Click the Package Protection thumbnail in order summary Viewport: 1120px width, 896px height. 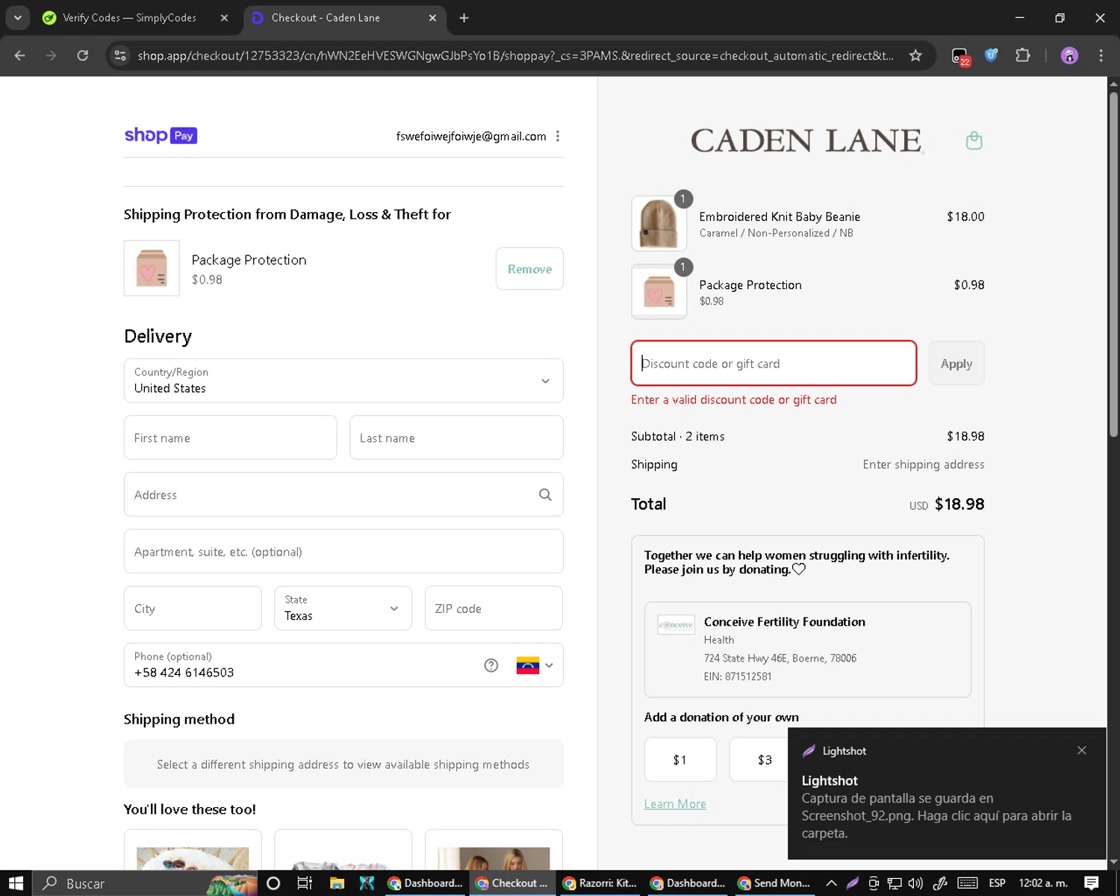pos(659,292)
